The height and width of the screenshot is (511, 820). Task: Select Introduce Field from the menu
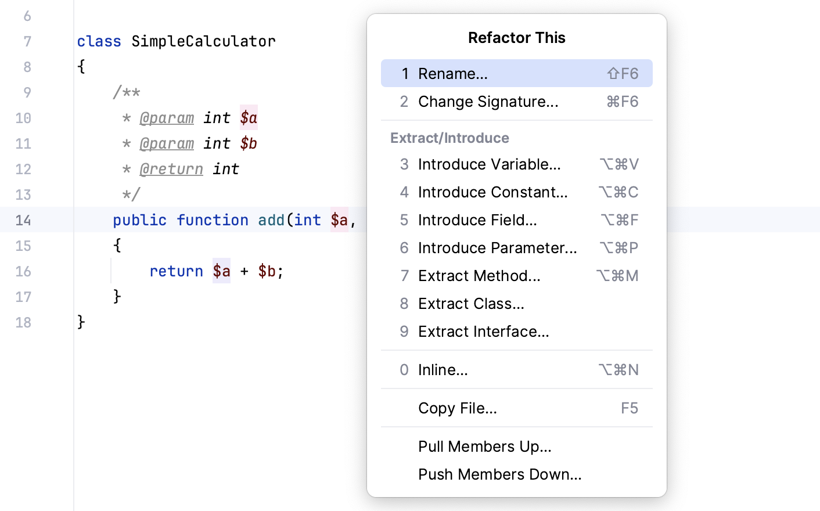pos(477,220)
